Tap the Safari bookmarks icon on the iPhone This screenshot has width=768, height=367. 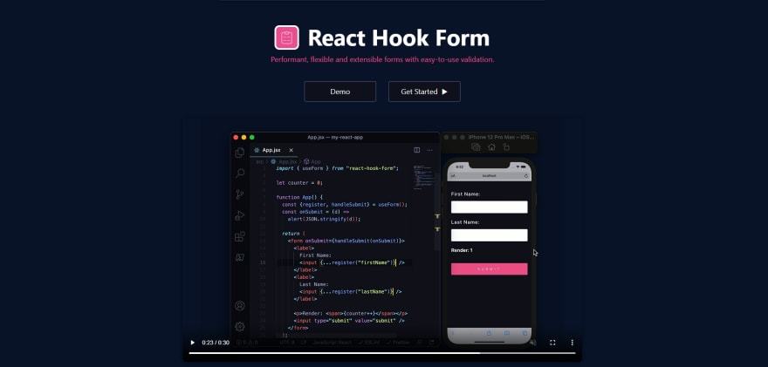507,333
